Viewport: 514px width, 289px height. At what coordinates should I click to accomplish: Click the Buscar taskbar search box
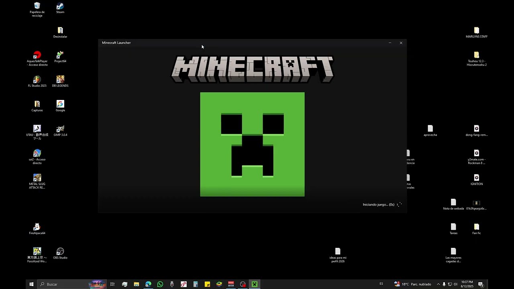pyautogui.click(x=72, y=284)
